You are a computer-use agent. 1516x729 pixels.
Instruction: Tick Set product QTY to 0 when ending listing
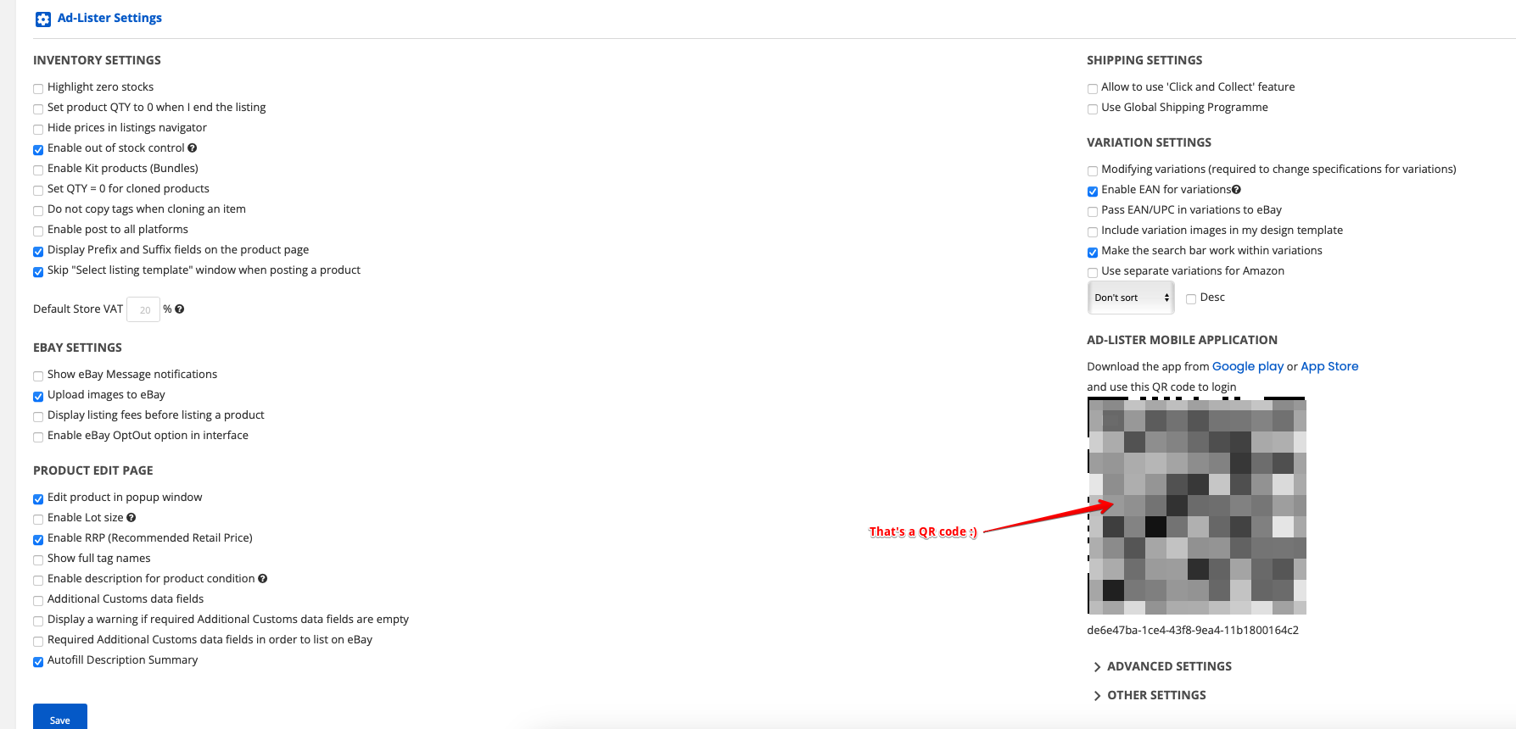(38, 109)
